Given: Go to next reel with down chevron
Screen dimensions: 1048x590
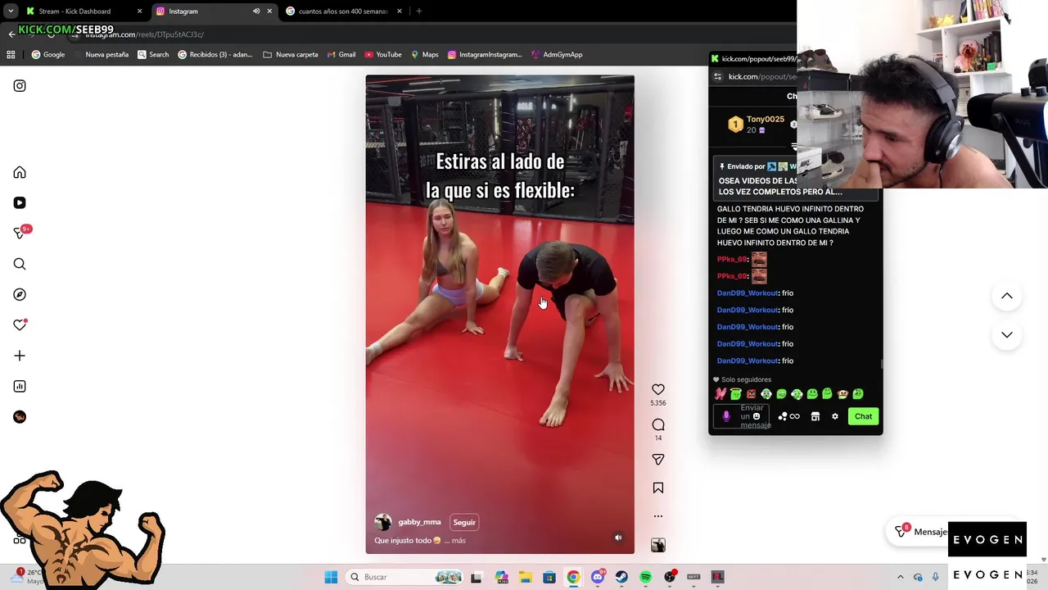Looking at the screenshot, I should click(1007, 335).
